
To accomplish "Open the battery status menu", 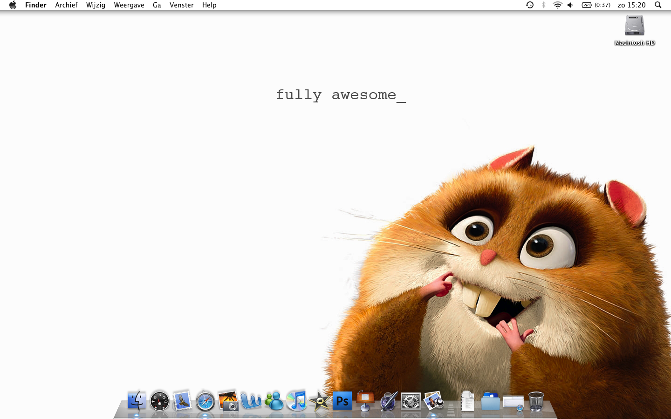I will [x=596, y=5].
